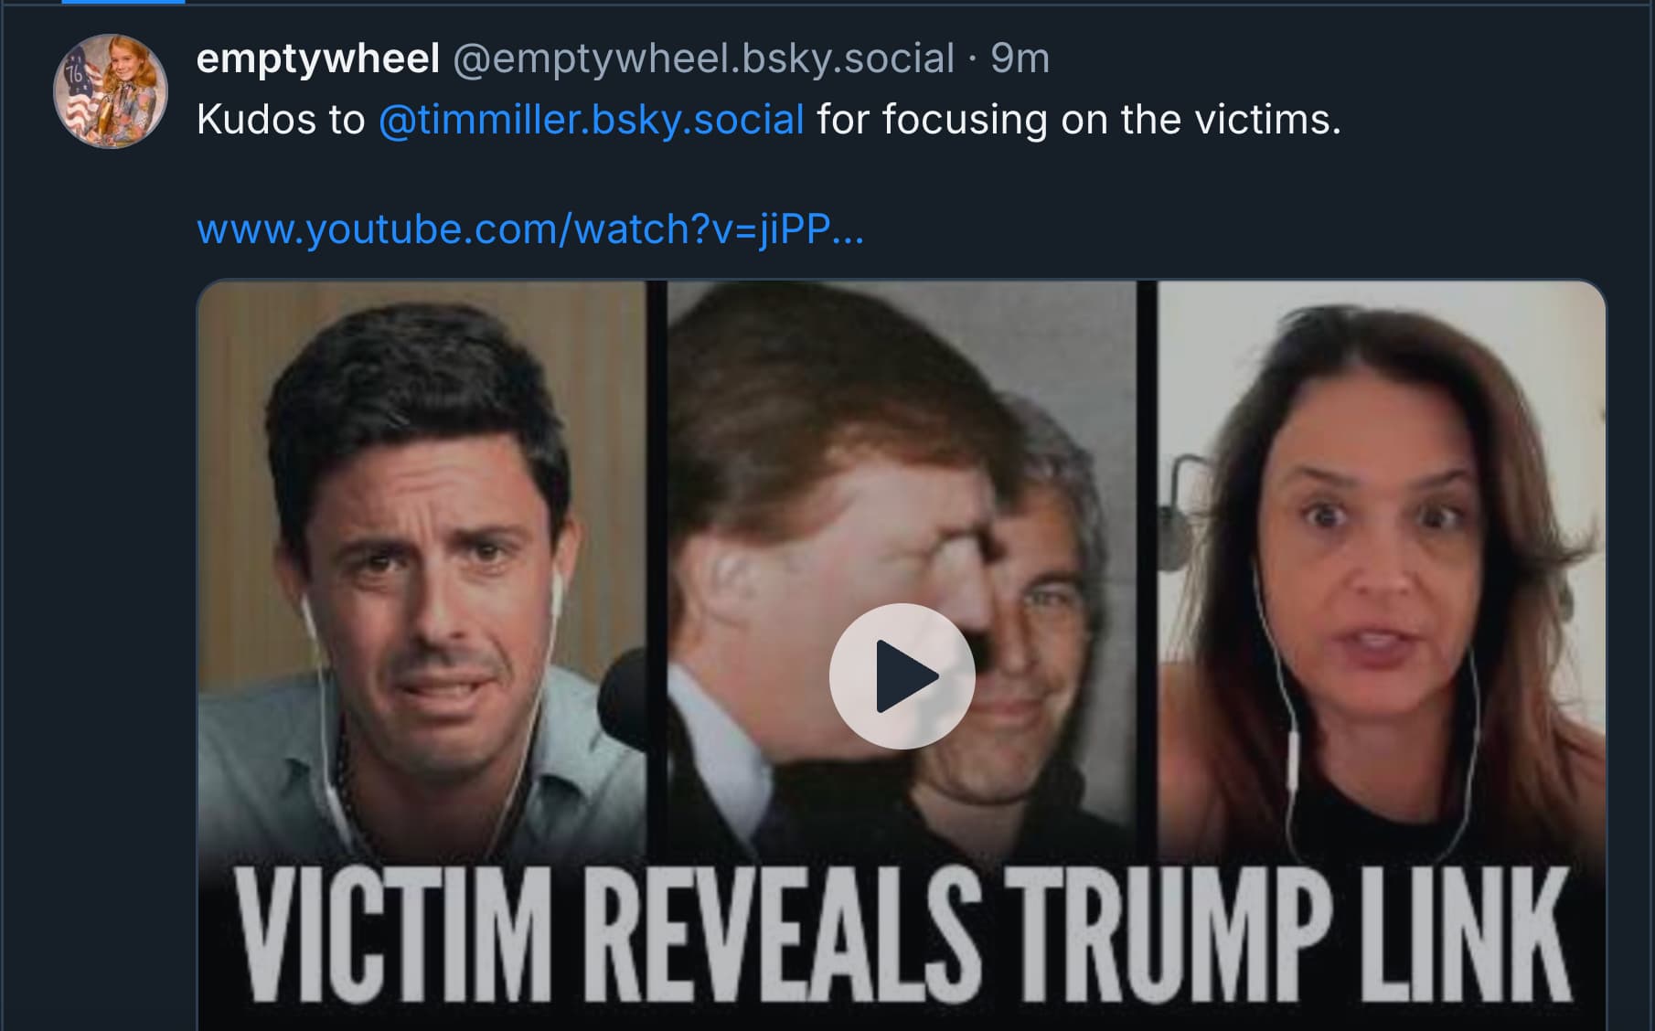Click the dot separator before the timestamp
Viewport: 1655px width, 1031px height.
tap(972, 59)
